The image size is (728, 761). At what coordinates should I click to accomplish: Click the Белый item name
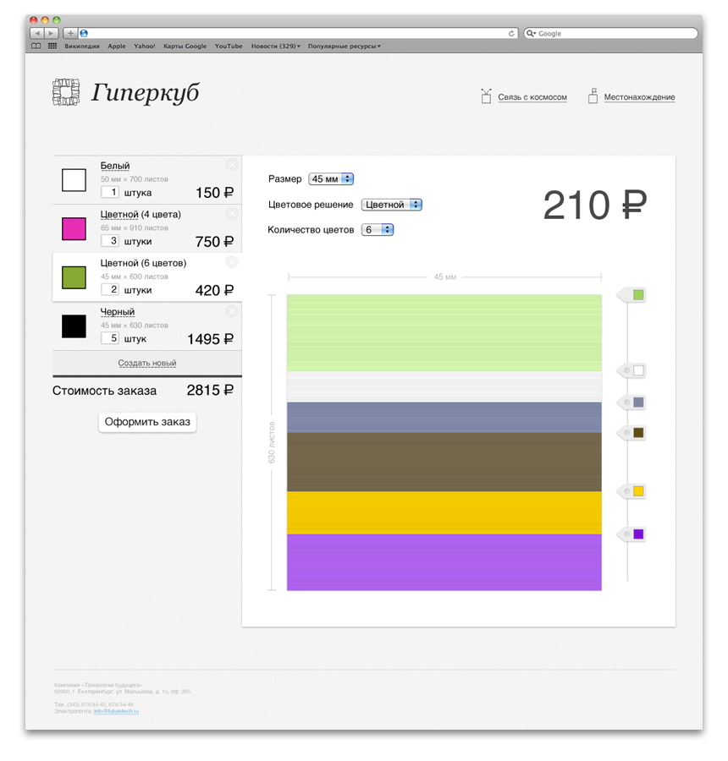pos(115,166)
